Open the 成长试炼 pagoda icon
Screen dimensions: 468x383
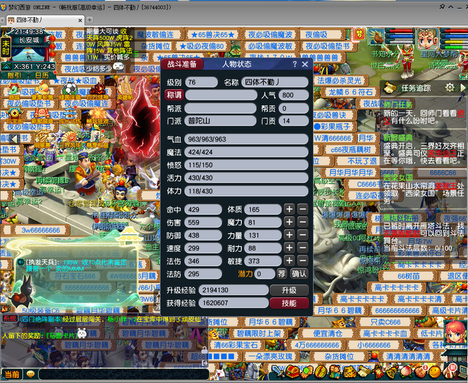(69, 114)
